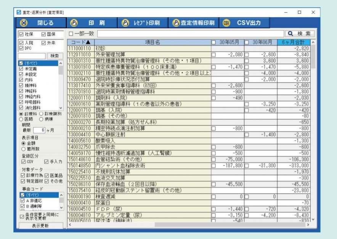Toggle the 国保 checkbox

[x=43, y=34]
